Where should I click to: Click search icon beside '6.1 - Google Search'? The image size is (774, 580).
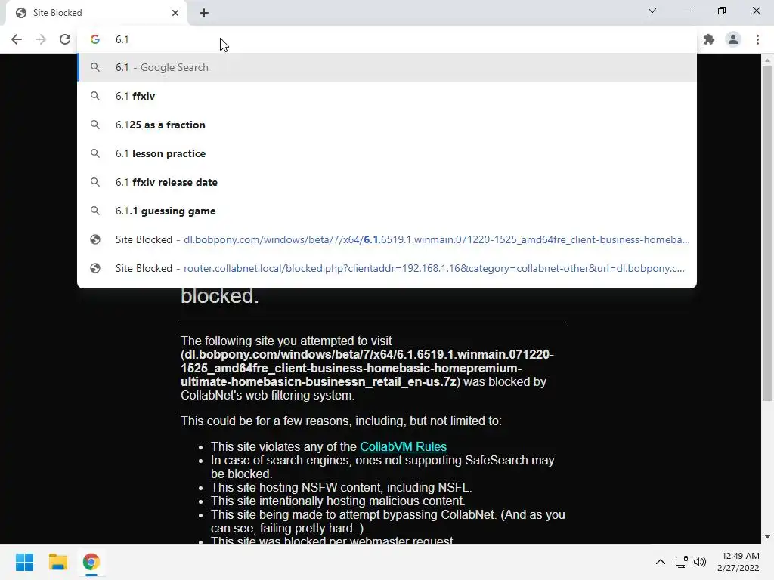point(95,67)
